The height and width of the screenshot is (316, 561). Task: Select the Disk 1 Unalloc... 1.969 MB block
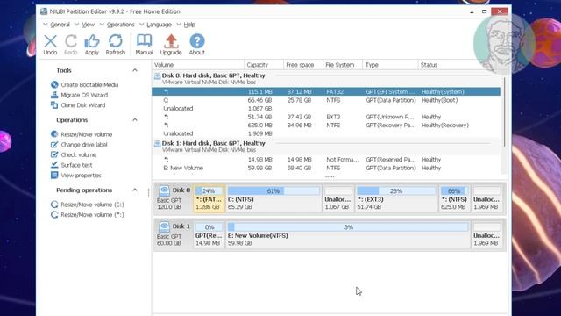click(487, 234)
